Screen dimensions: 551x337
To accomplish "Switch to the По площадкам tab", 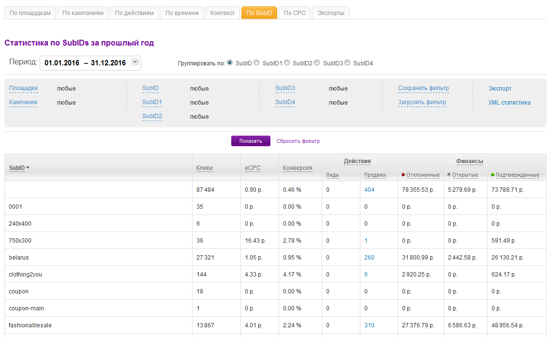I will (30, 13).
